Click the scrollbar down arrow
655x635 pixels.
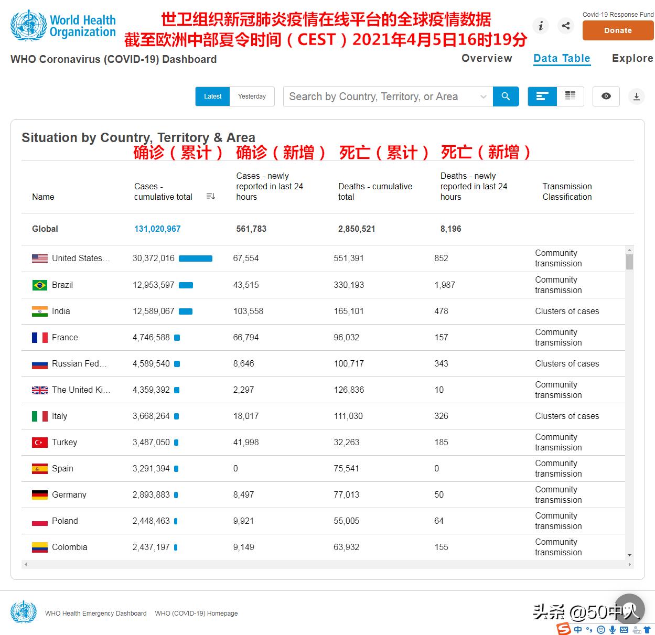(629, 555)
